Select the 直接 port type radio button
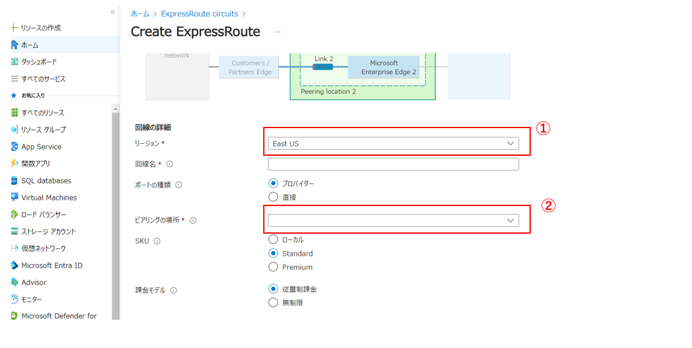Image resolution: width=692 pixels, height=348 pixels. tap(273, 197)
